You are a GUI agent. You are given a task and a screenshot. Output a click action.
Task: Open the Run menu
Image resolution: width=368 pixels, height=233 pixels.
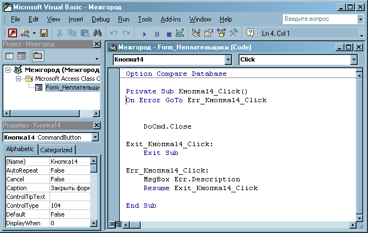pyautogui.click(x=124, y=19)
